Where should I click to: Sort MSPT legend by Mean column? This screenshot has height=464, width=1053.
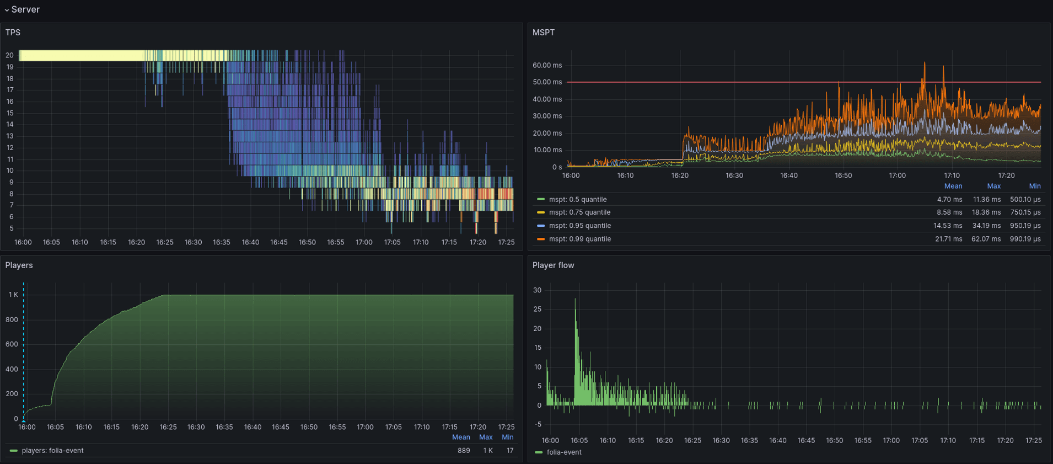[953, 186]
